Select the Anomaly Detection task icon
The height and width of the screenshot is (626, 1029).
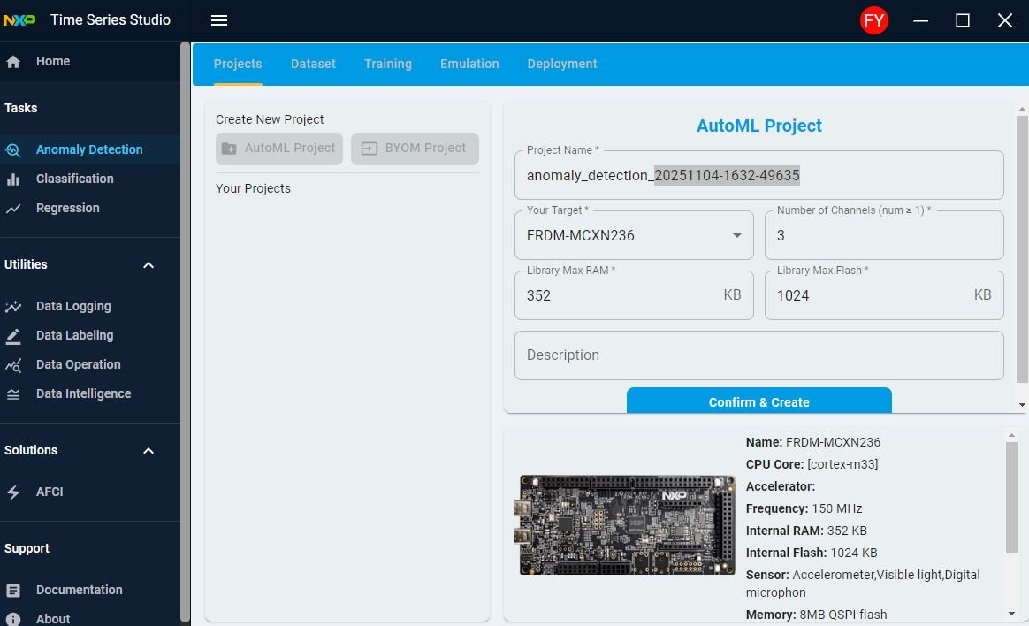click(13, 150)
